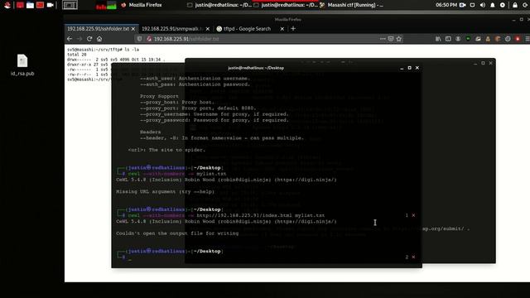Click the system load graph in the panel

tap(106, 5)
